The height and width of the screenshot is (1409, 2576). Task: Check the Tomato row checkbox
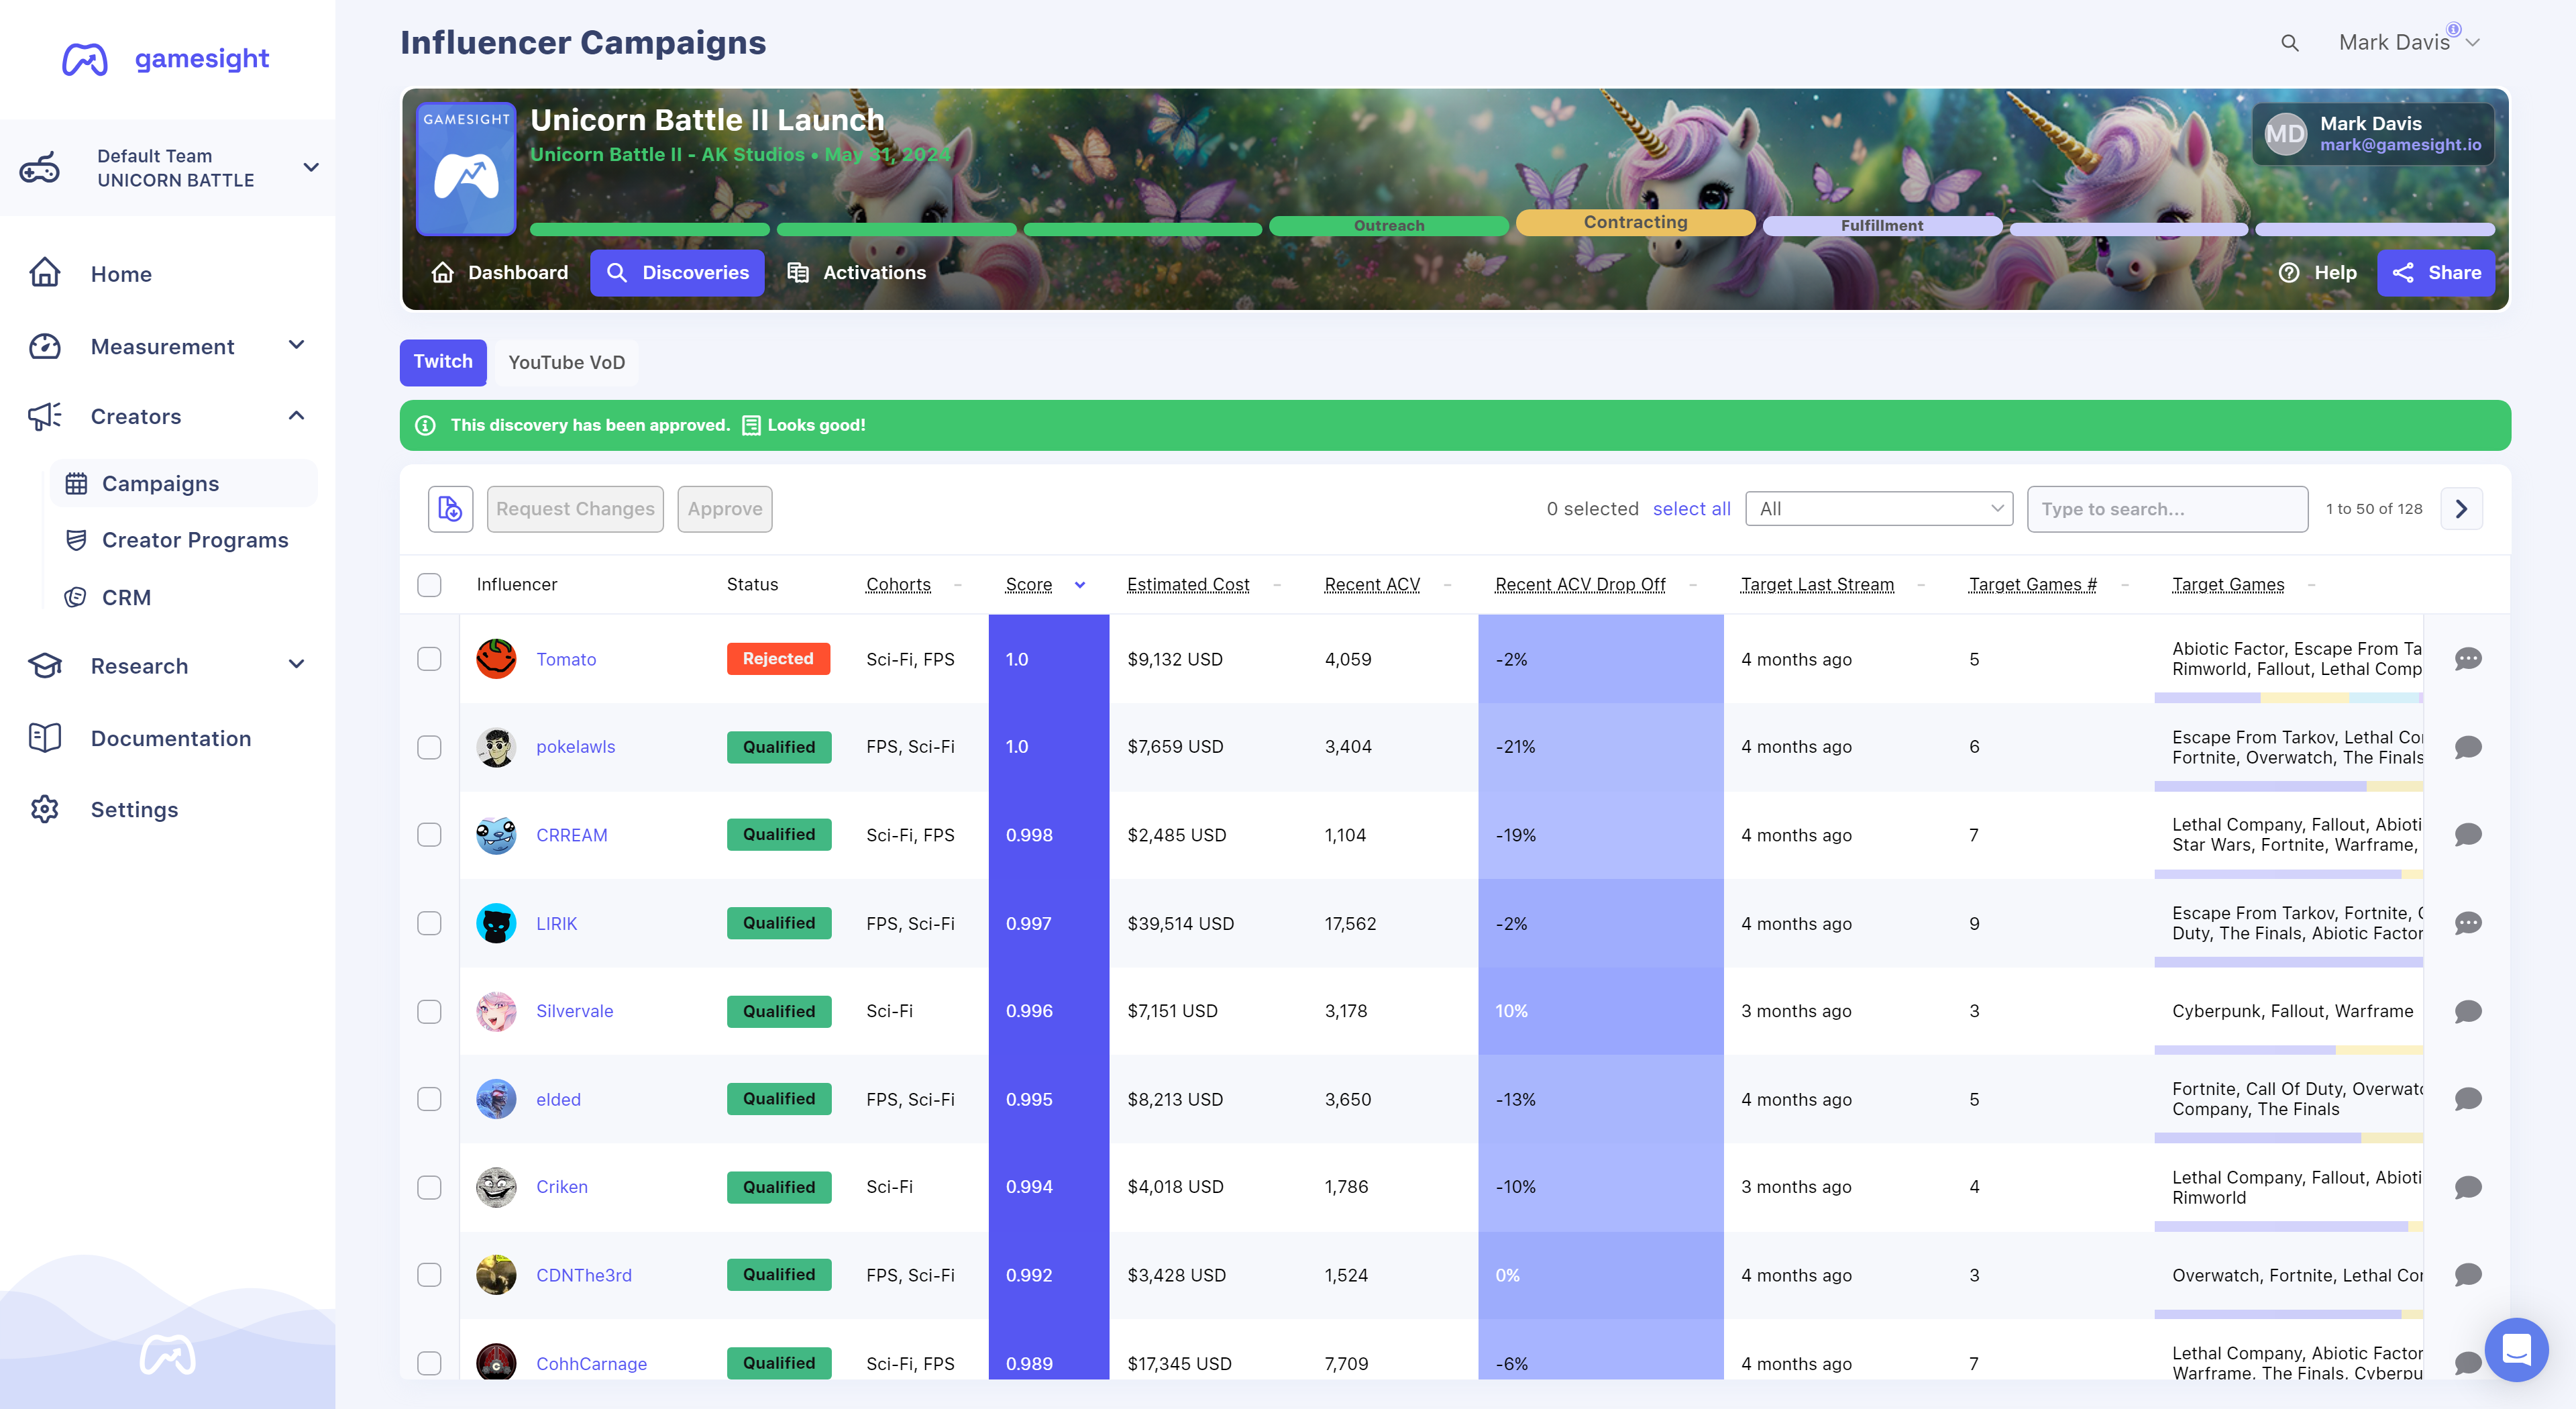click(429, 659)
